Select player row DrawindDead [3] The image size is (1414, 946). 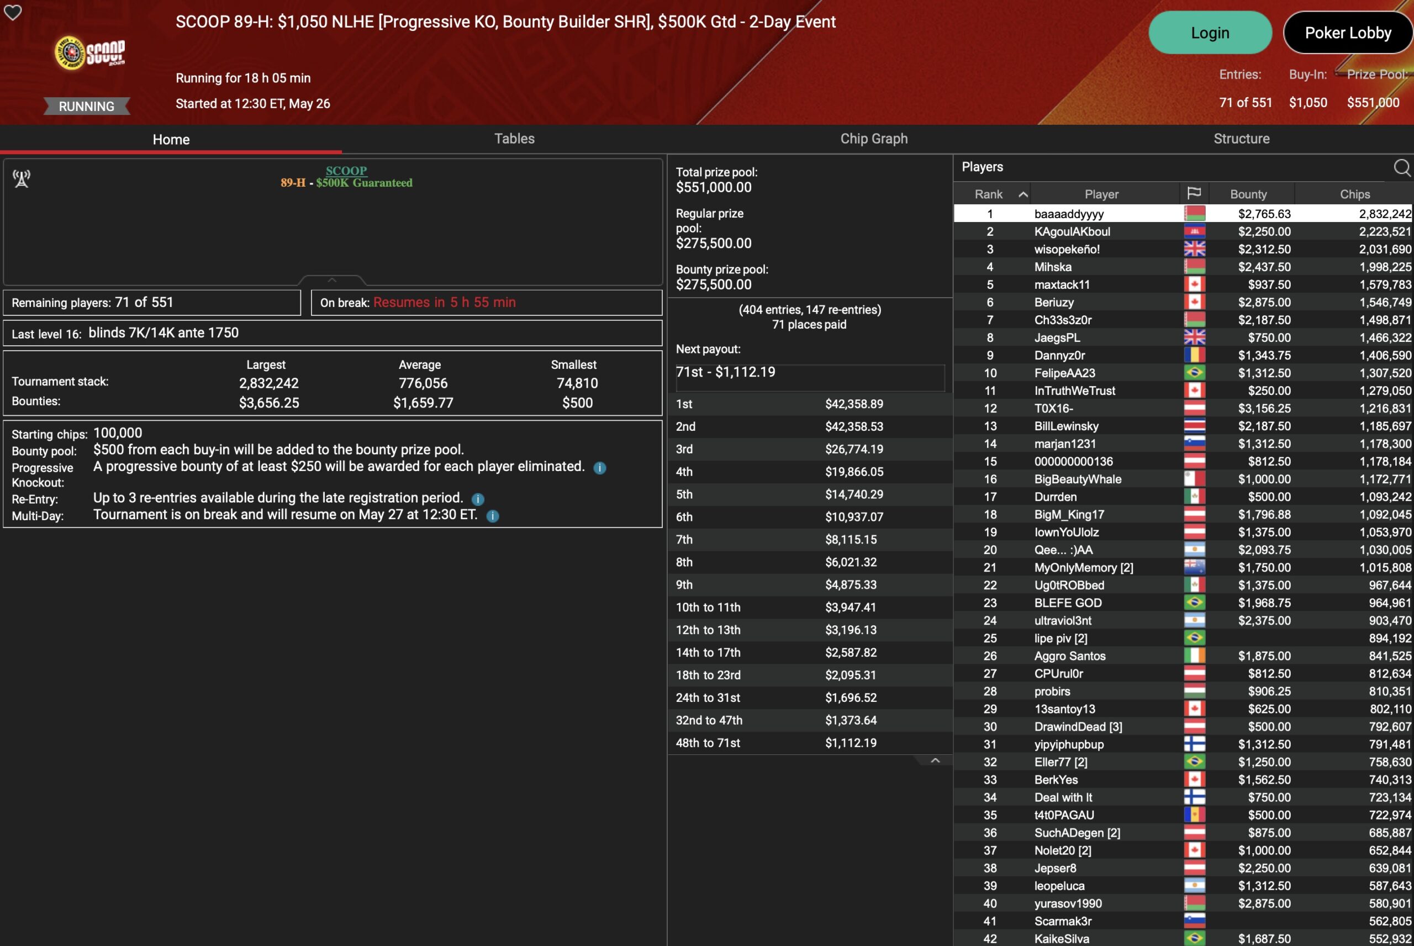click(1184, 726)
